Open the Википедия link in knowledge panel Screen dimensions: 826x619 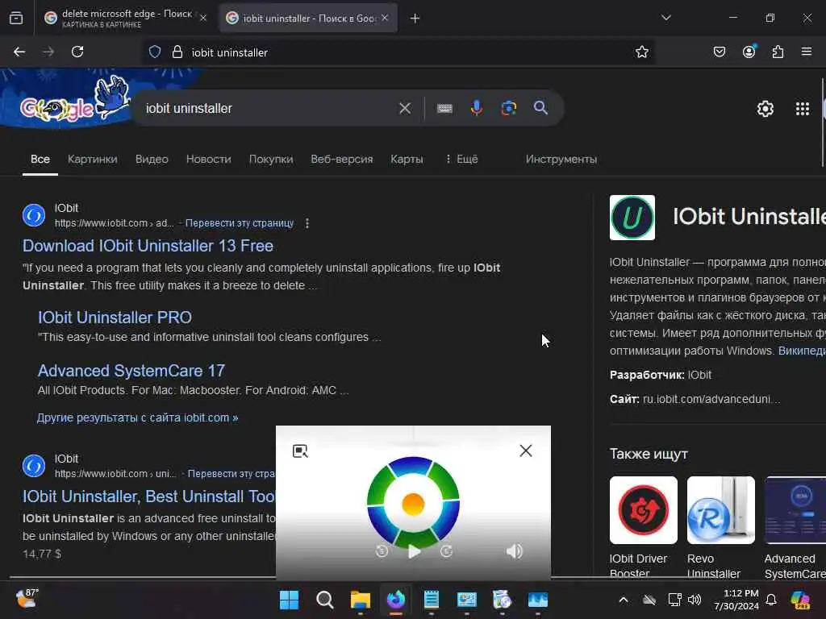click(x=802, y=351)
